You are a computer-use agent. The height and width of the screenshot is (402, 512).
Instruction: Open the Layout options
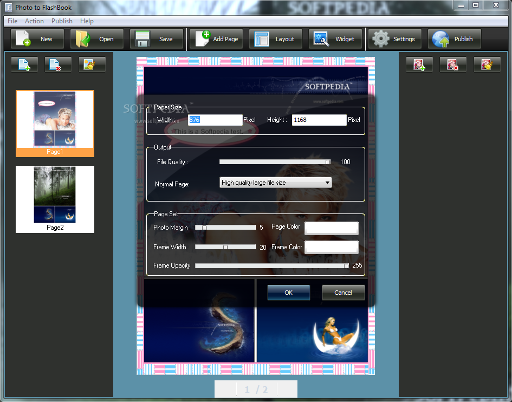[x=276, y=39]
